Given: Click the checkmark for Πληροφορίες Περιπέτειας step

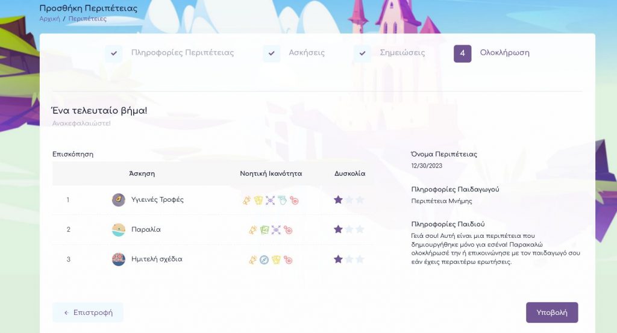Looking at the screenshot, I should (x=113, y=53).
